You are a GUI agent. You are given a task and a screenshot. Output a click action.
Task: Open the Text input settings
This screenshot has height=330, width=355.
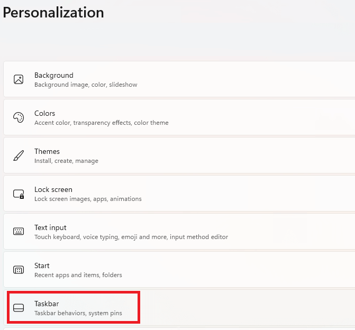[179, 231]
